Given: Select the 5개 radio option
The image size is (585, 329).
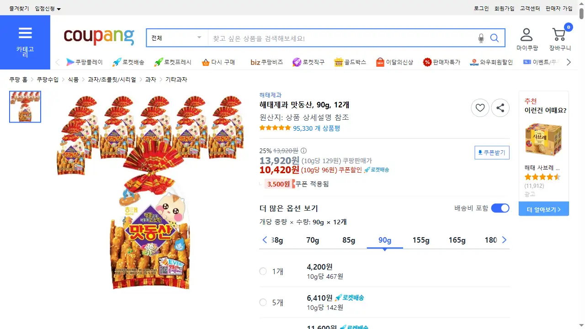Looking at the screenshot, I should point(263,302).
